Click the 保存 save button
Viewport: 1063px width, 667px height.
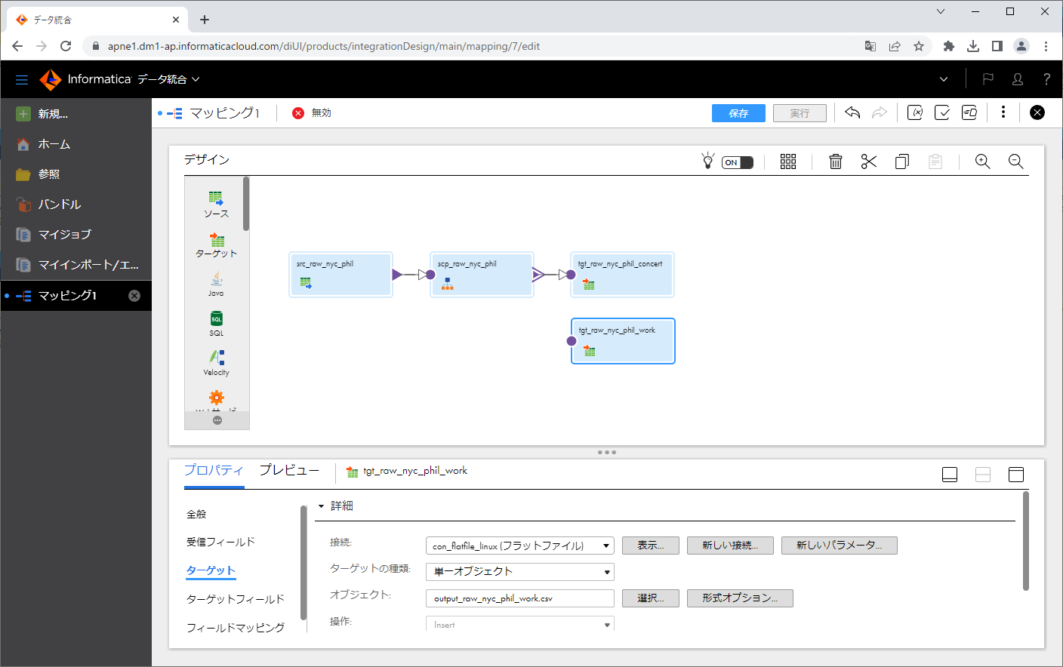738,112
